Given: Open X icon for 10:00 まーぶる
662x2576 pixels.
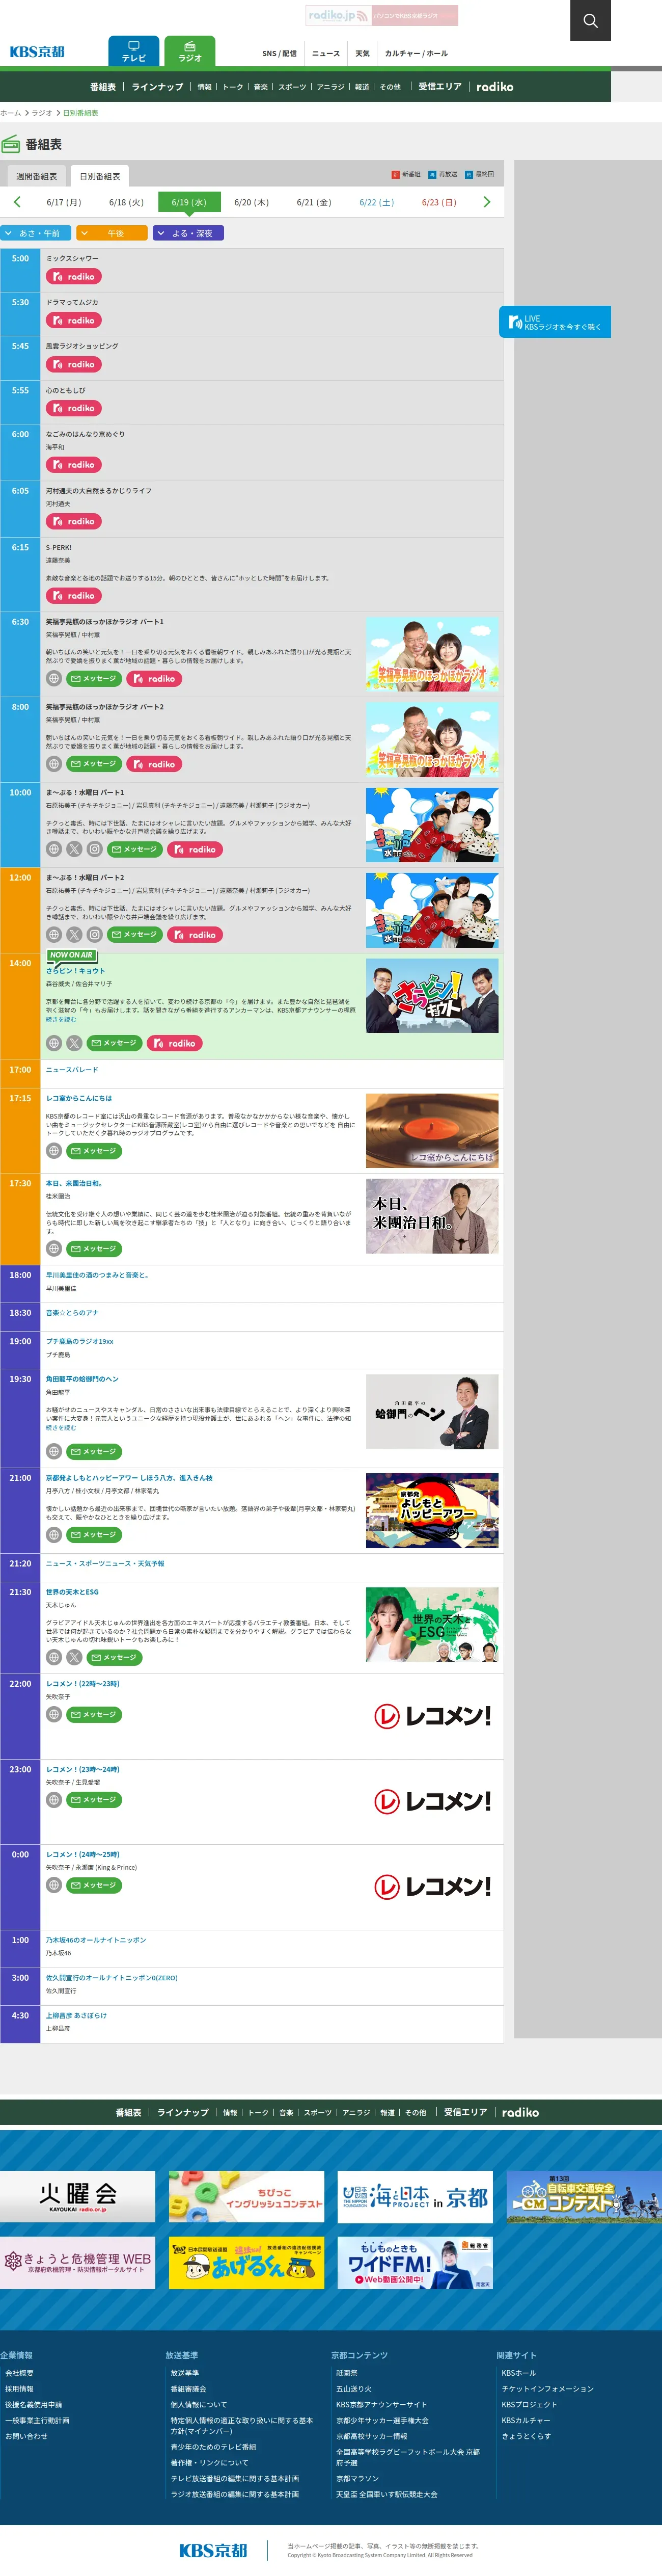Looking at the screenshot, I should coord(74,849).
